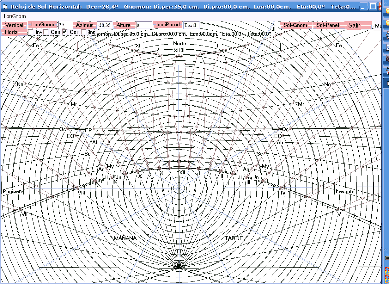Click the Vertical button
This screenshot has height=284, width=389.
coord(15,25)
